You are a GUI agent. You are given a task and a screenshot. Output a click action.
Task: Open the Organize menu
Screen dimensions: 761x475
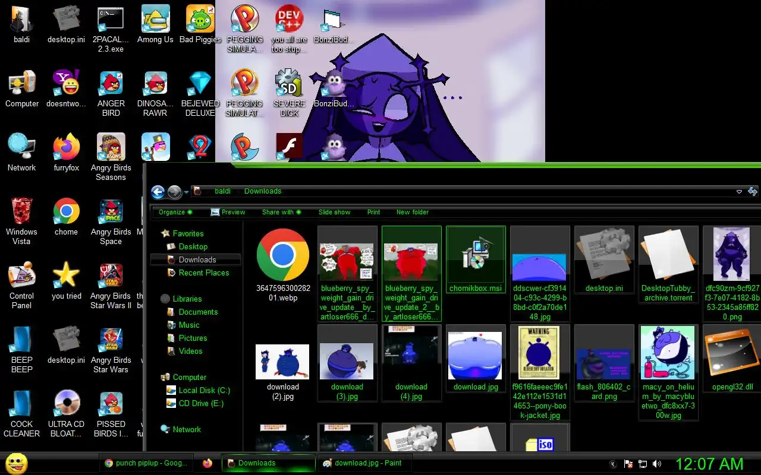[x=175, y=212]
